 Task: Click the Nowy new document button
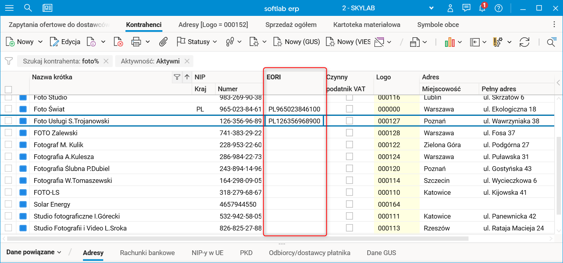tap(20, 42)
